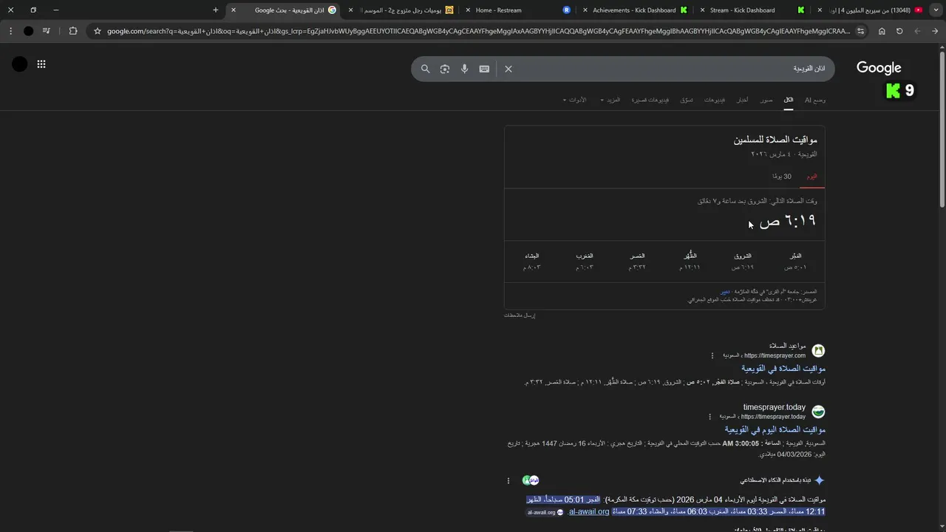Go back in browser history

pos(935,31)
